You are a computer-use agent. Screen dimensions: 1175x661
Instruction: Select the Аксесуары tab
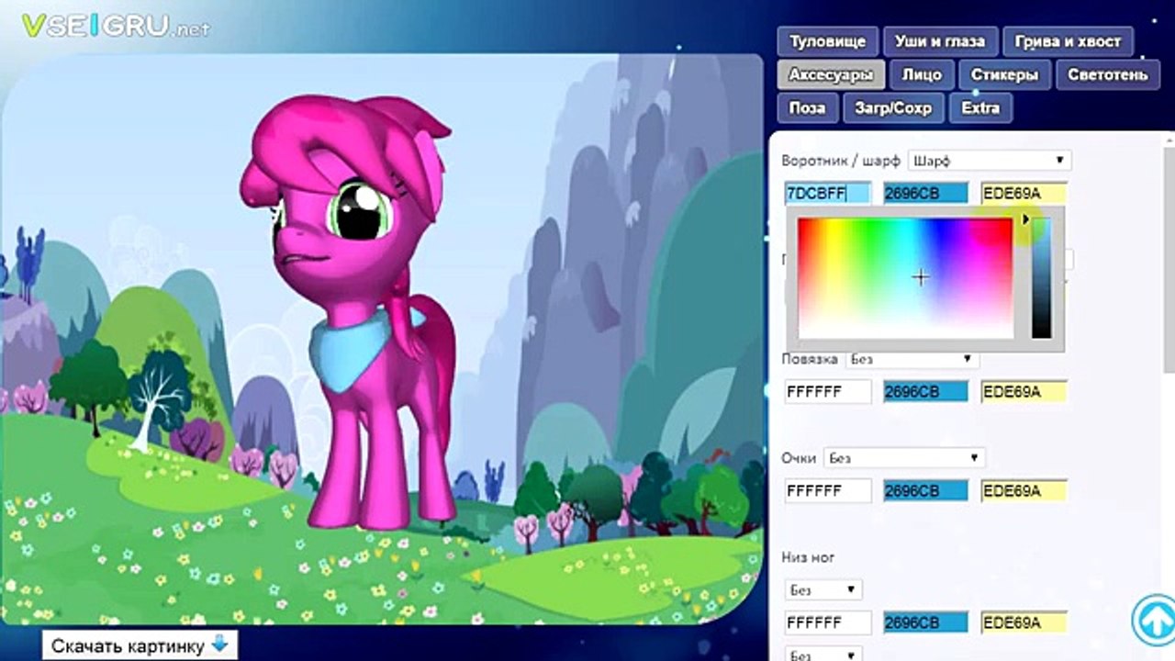pos(831,74)
